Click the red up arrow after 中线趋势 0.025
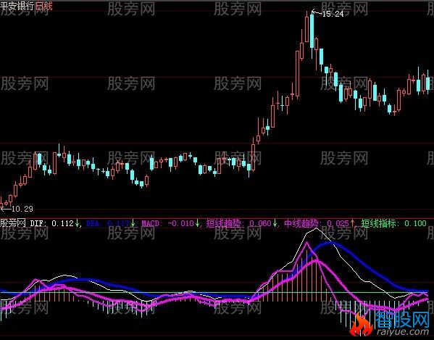The height and width of the screenshot is (340, 434). (353, 223)
